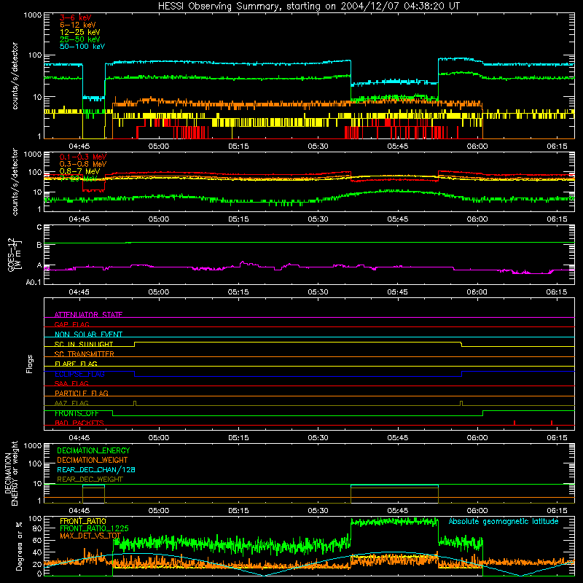
Task: Click the second red BAD_PACKETS spike
Action: tap(552, 423)
